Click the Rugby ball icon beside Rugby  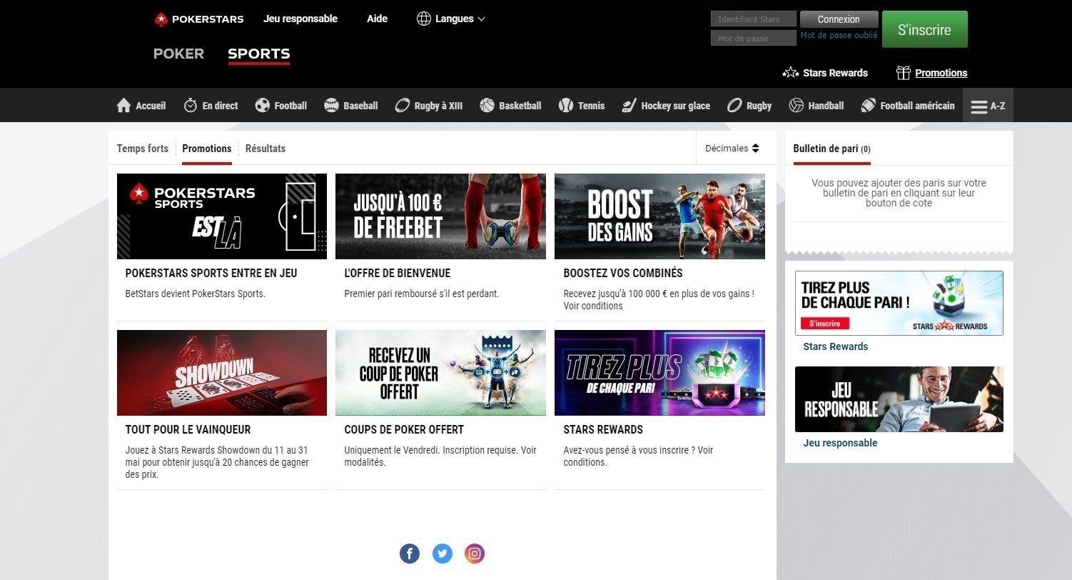click(x=734, y=106)
